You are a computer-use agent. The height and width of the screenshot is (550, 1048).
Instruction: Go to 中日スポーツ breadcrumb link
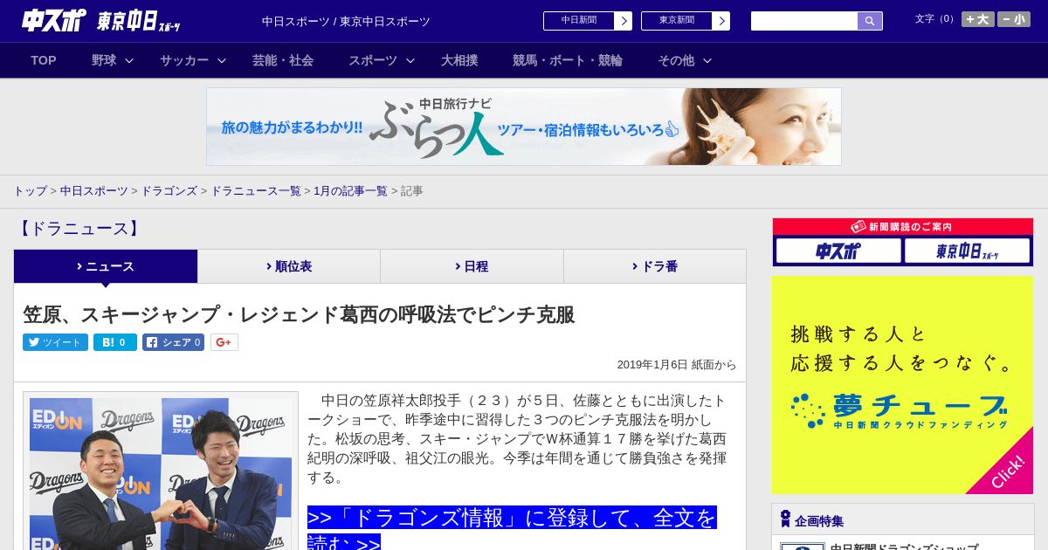coord(94,190)
